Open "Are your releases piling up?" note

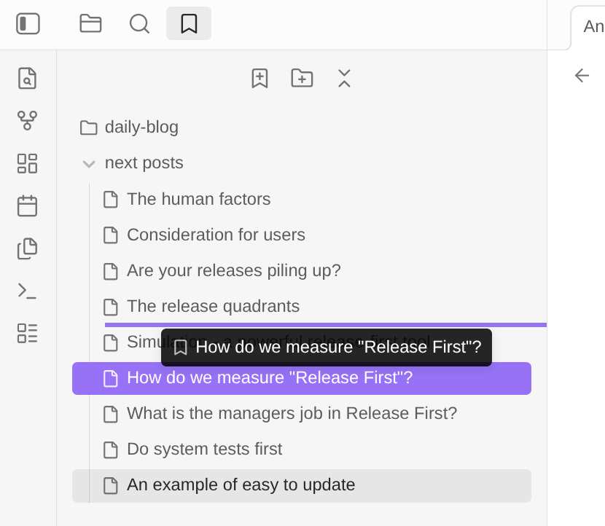[233, 271]
